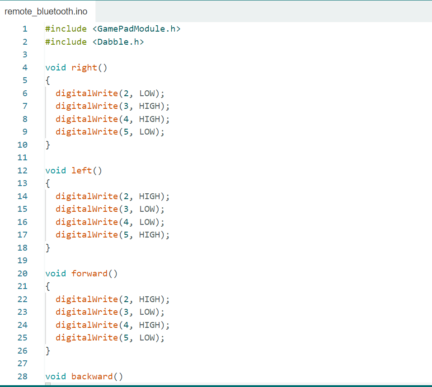Screen dimensions: 432x387
Task: Click the closing brace on line 18
Action: point(47,248)
